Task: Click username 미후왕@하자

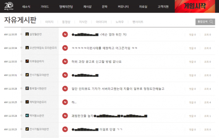Action: tap(37, 61)
